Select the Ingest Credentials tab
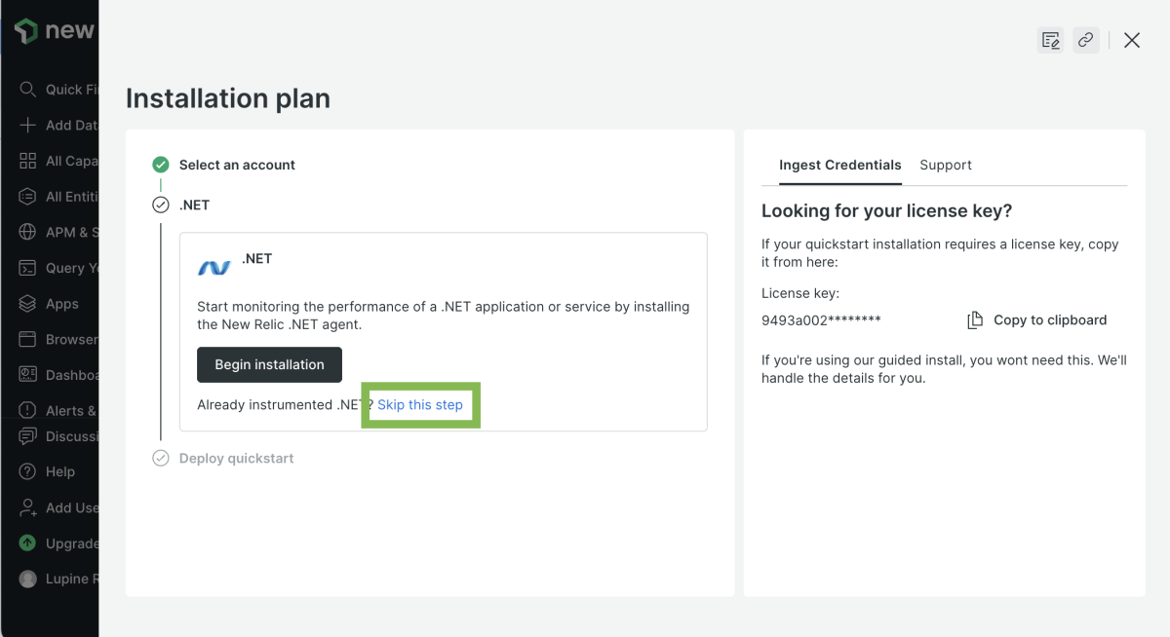Viewport: 1170px width, 637px height. [839, 166]
